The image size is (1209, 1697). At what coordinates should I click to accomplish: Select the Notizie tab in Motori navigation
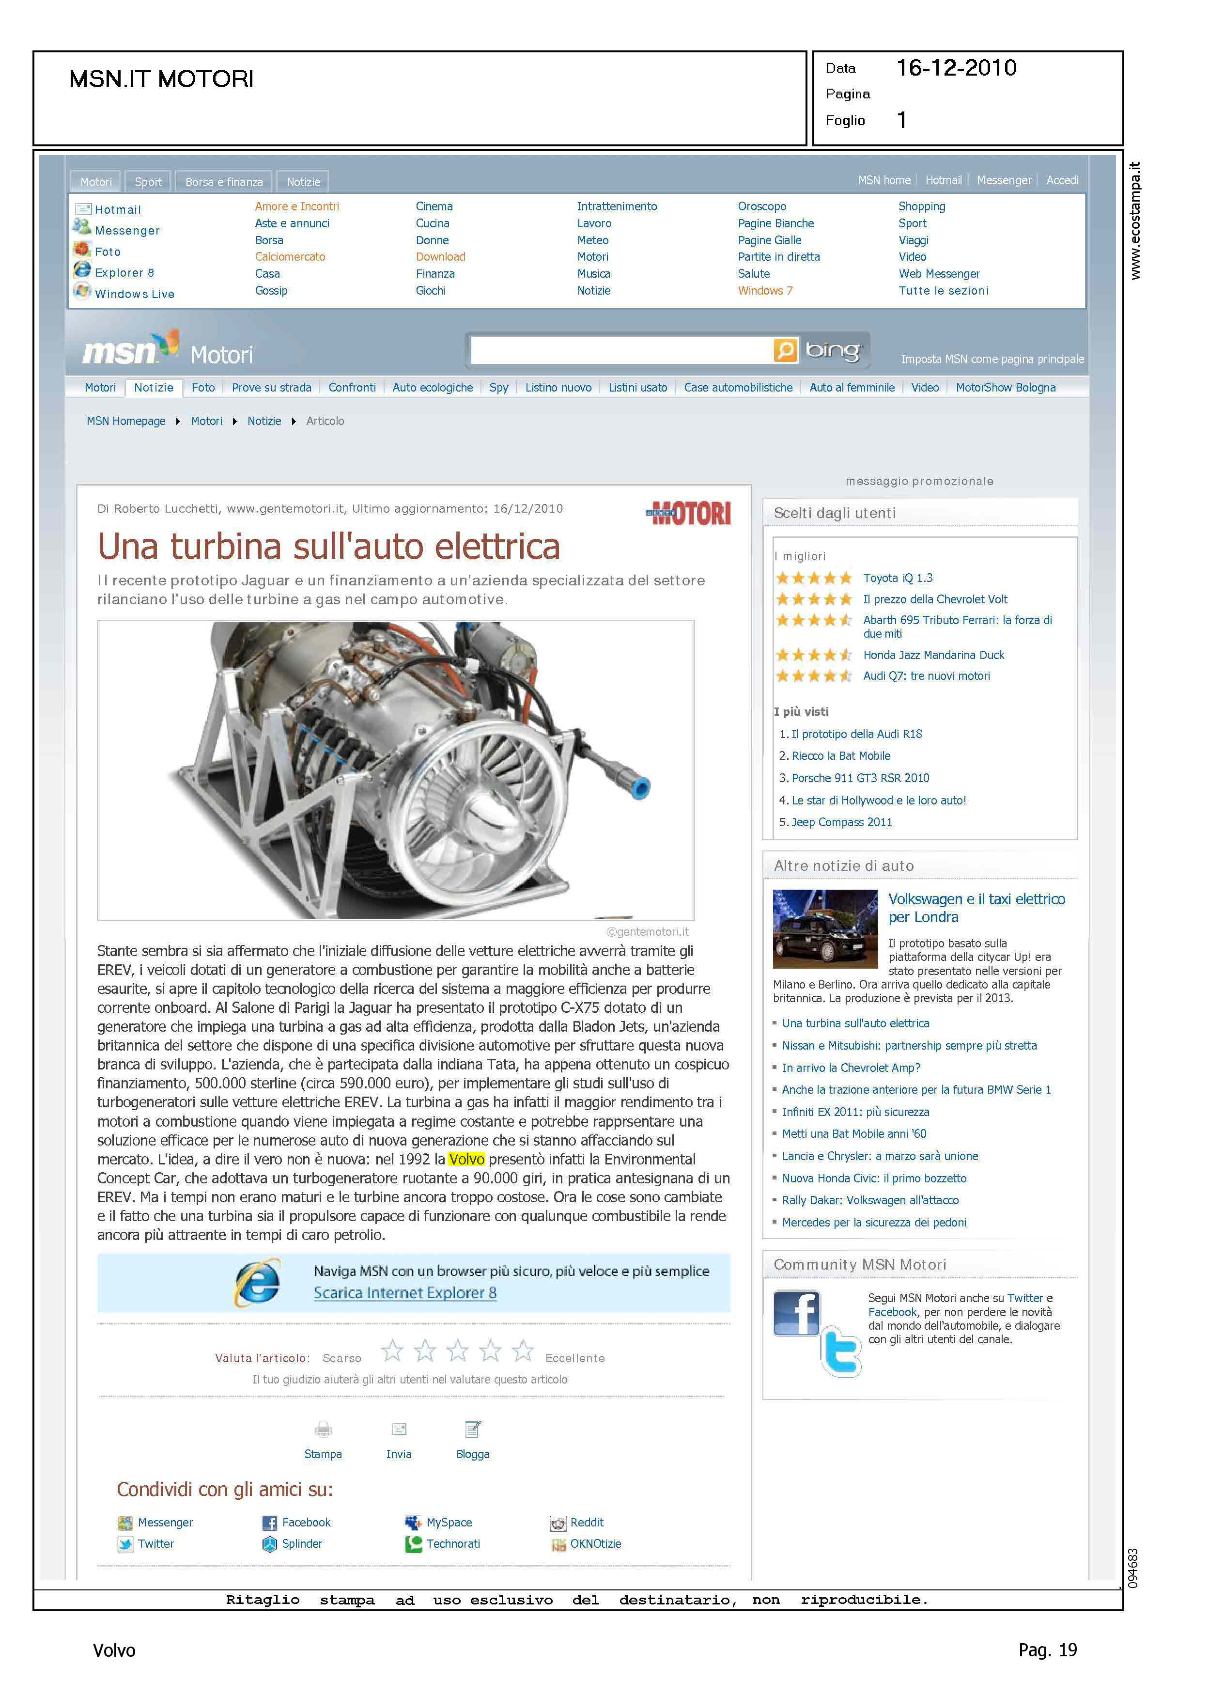pos(154,387)
